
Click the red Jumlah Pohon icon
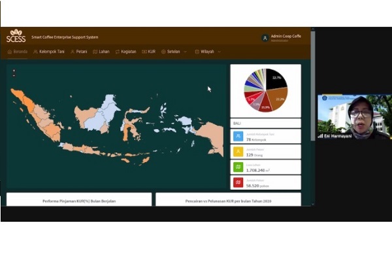238,182
